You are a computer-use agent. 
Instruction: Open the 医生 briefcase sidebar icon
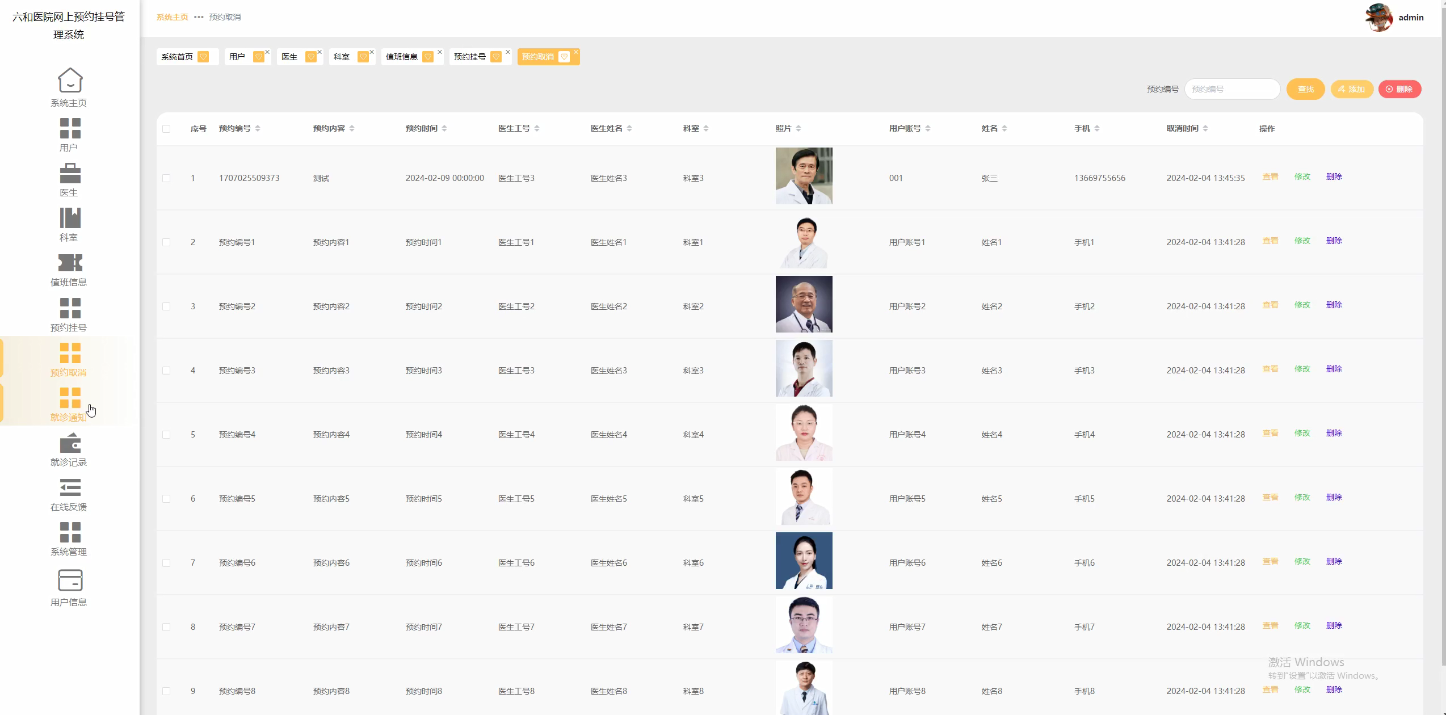(x=70, y=173)
